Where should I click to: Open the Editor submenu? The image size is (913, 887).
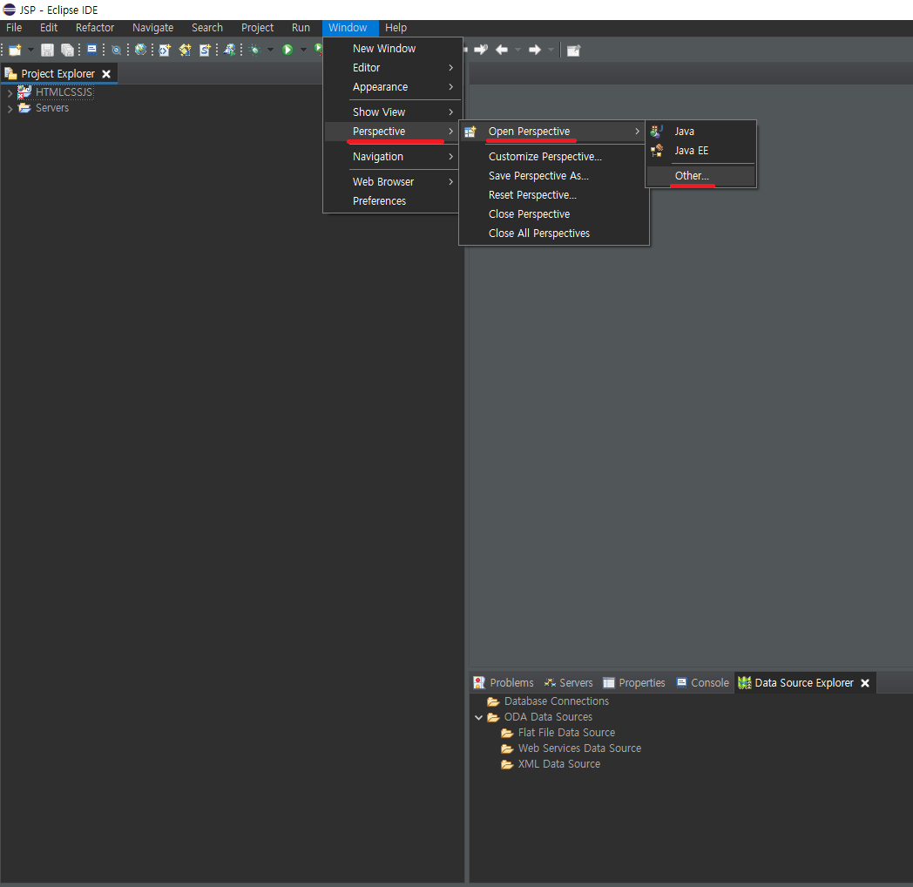[x=393, y=68]
